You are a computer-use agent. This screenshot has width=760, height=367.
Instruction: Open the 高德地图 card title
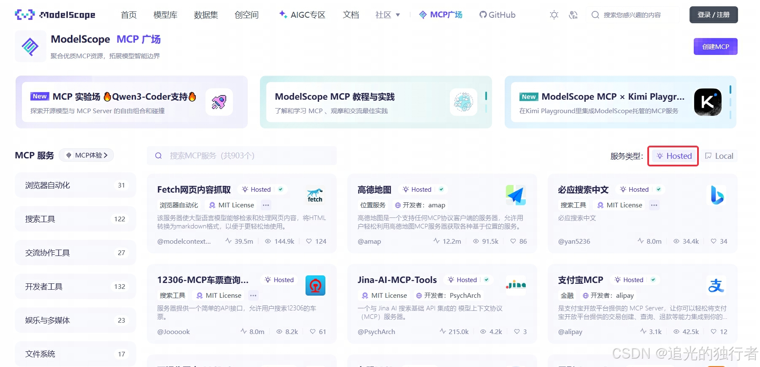tap(374, 190)
